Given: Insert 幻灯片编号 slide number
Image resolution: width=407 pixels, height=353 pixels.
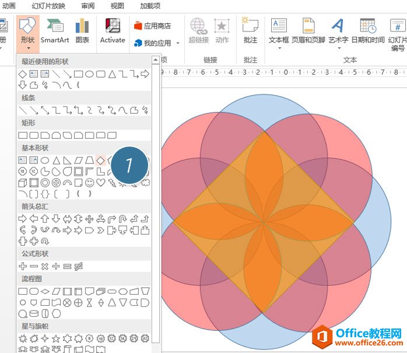Looking at the screenshot, I should (398, 34).
